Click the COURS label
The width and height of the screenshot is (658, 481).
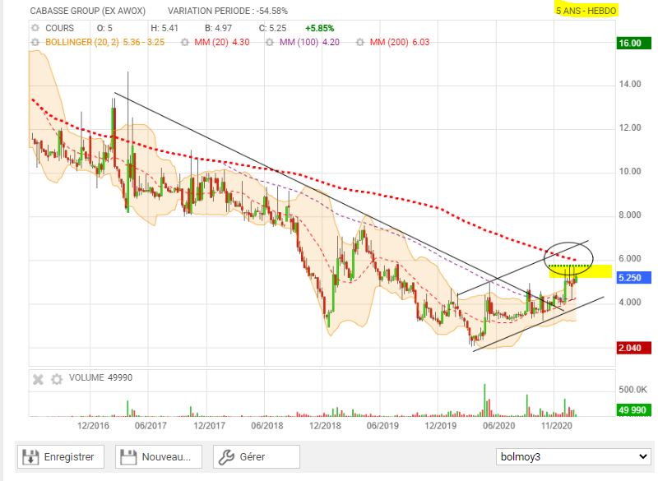59,28
